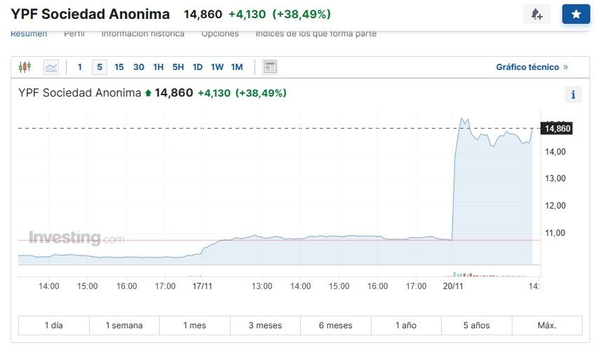Switch to candlestick chart type

pyautogui.click(x=25, y=67)
